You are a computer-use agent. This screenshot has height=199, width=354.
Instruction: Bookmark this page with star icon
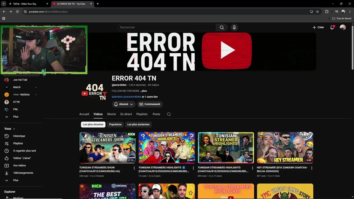pos(317,12)
